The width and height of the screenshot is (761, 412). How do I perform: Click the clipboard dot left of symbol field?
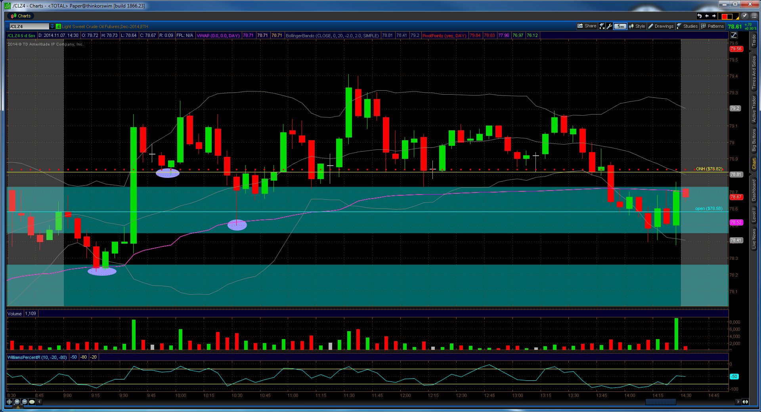(7, 27)
